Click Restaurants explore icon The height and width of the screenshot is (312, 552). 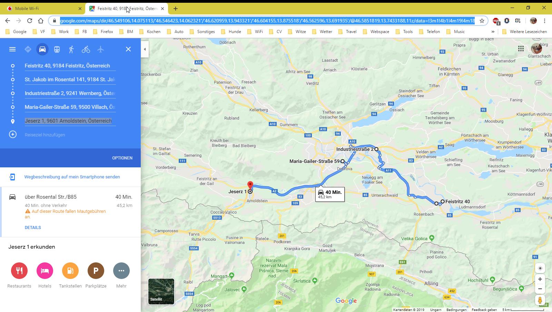pos(19,271)
